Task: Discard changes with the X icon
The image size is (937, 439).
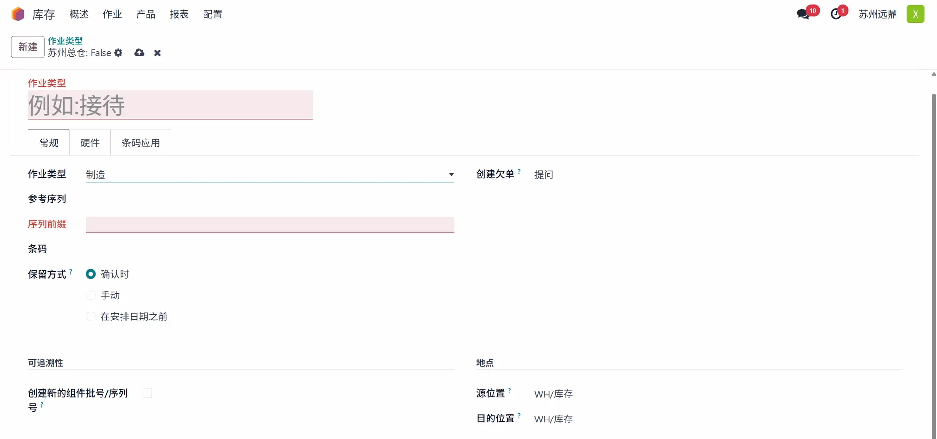Action: click(x=157, y=53)
